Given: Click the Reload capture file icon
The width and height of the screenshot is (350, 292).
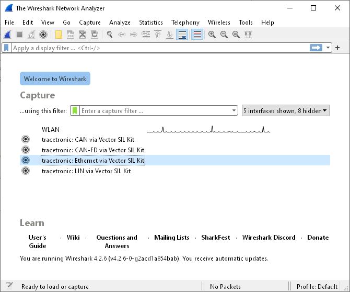Looking at the screenshot, I should pos(95,35).
